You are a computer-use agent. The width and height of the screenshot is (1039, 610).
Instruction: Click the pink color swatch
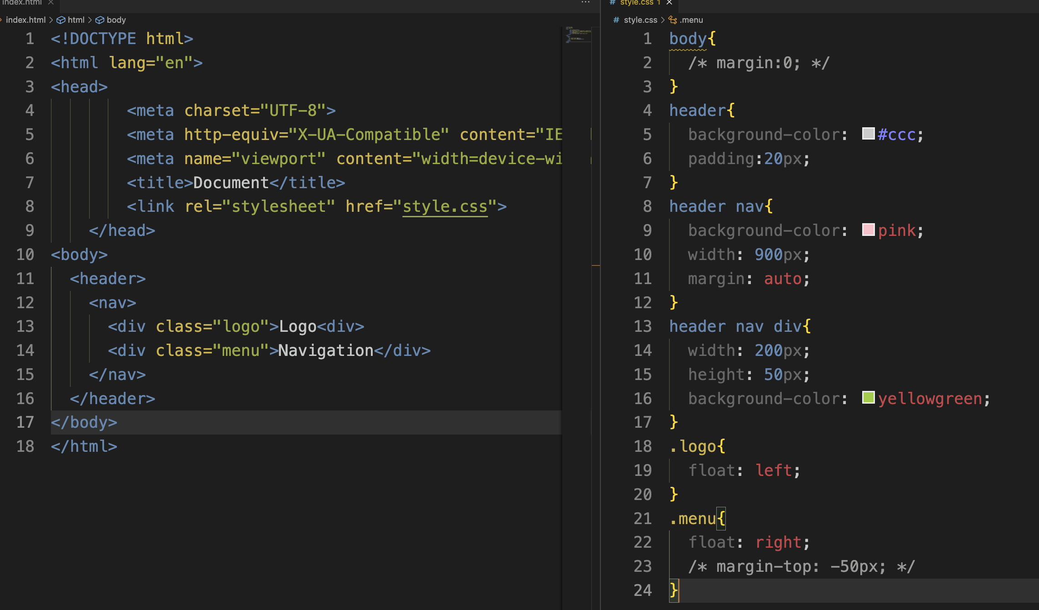point(868,230)
